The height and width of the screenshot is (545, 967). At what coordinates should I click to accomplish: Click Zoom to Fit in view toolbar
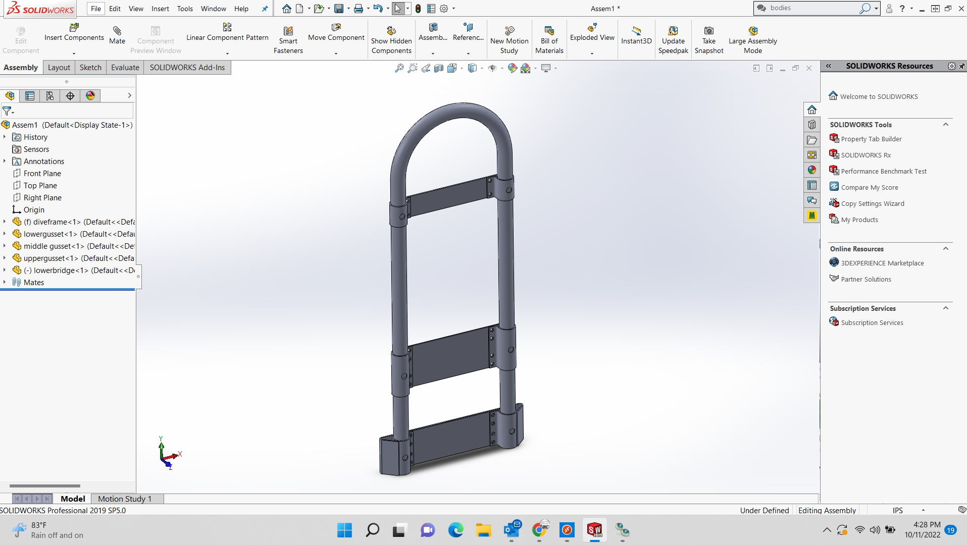pos(399,68)
